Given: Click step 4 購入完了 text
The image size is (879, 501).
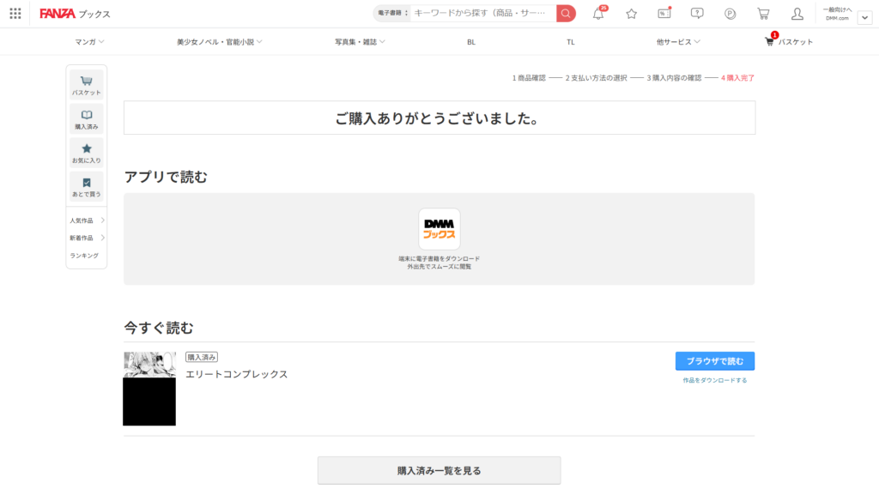Looking at the screenshot, I should pyautogui.click(x=737, y=78).
